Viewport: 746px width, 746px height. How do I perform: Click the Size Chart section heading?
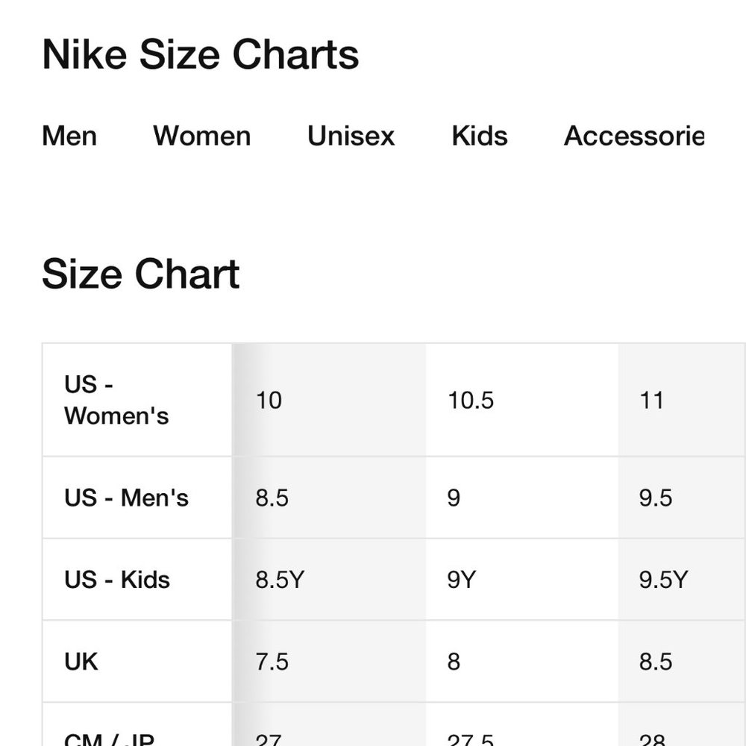(141, 274)
